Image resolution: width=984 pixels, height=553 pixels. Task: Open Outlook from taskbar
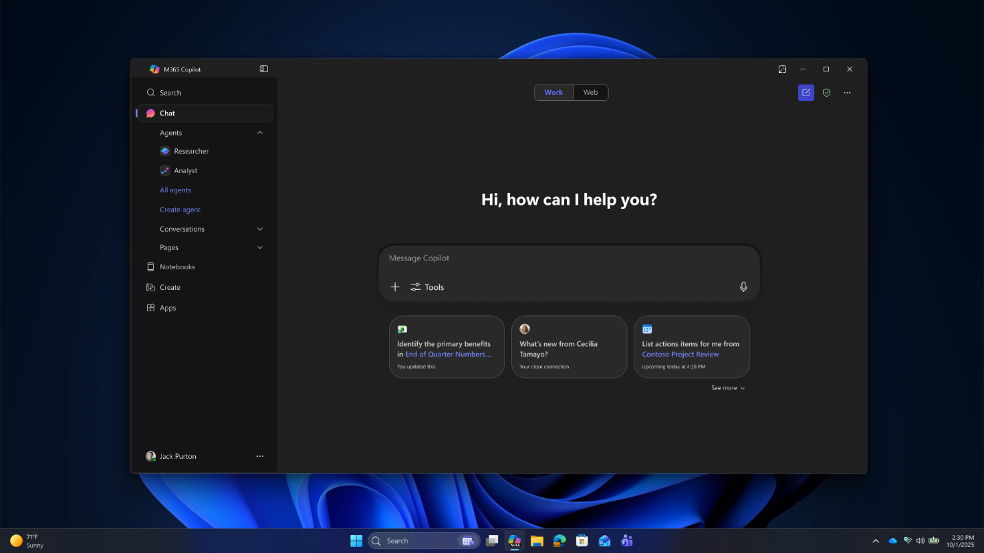click(x=605, y=541)
